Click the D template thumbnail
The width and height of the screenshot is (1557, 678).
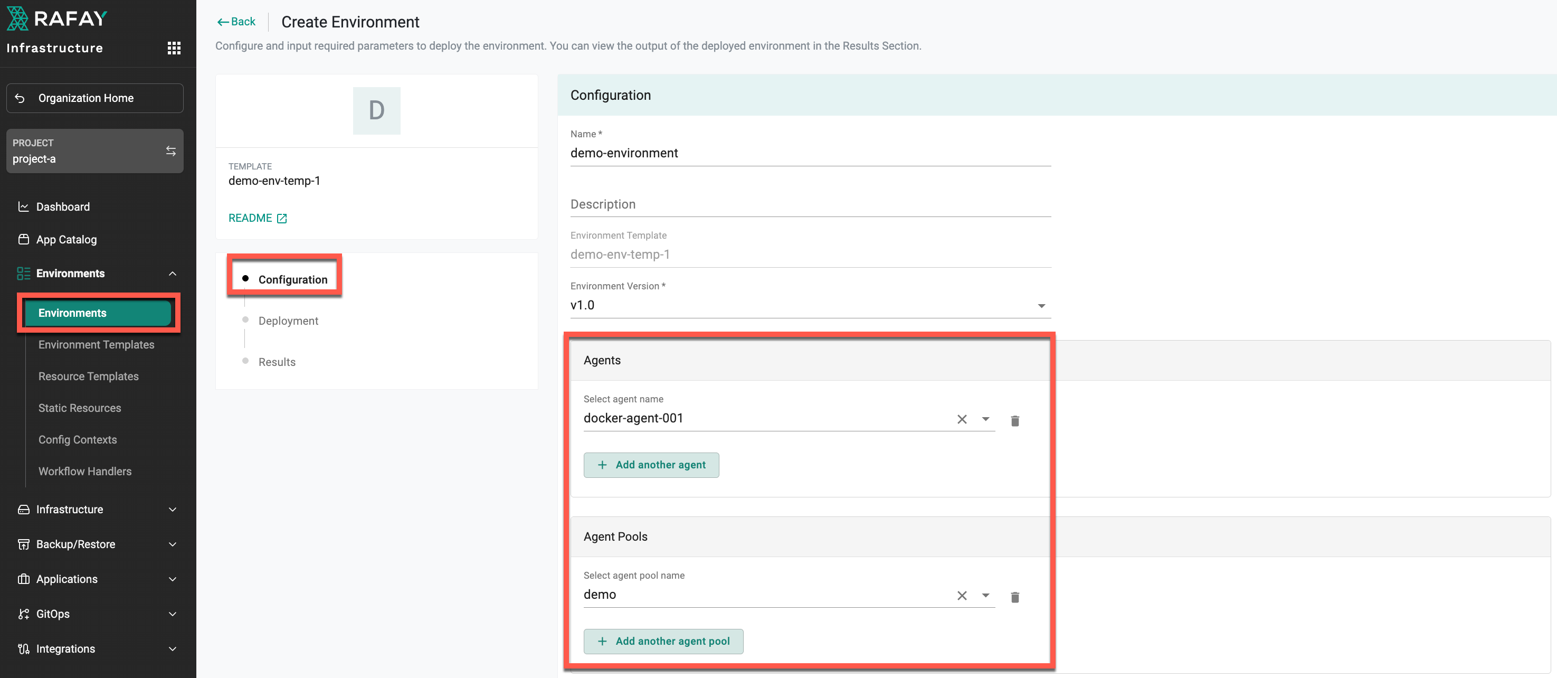[376, 111]
